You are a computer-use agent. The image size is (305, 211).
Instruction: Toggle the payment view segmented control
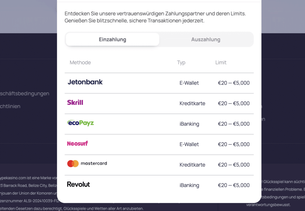pyautogui.click(x=159, y=39)
